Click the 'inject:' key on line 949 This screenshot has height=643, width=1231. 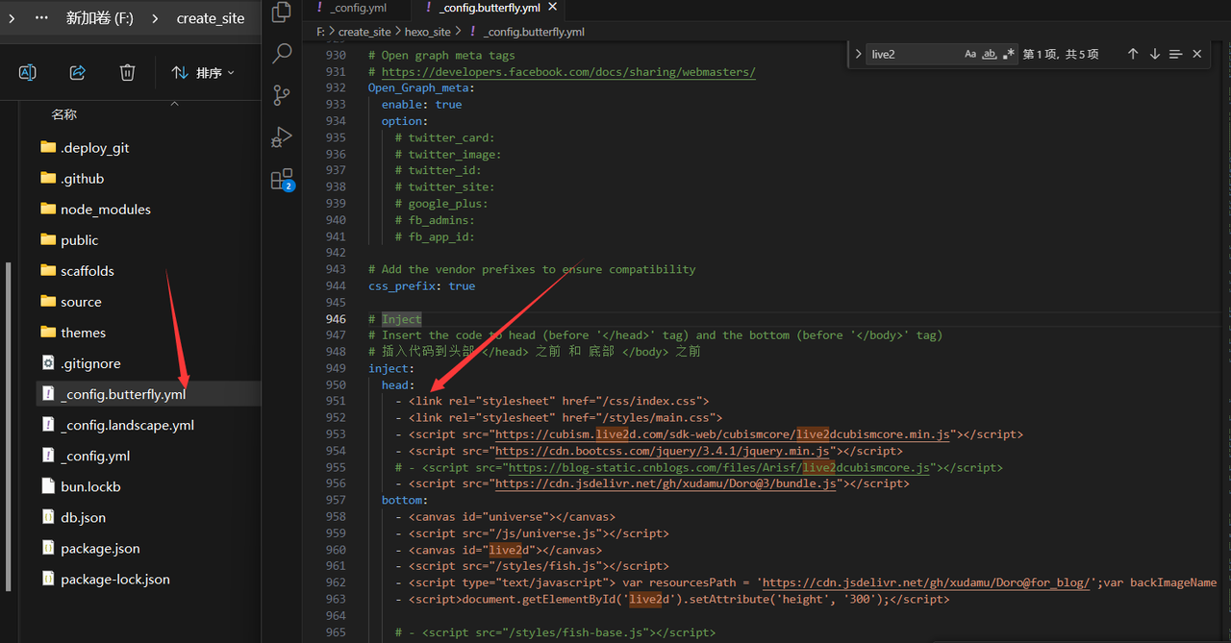tap(391, 368)
